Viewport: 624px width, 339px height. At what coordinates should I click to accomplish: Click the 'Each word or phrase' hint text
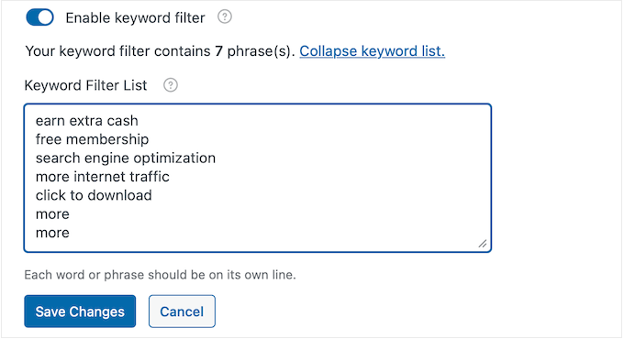click(x=160, y=275)
